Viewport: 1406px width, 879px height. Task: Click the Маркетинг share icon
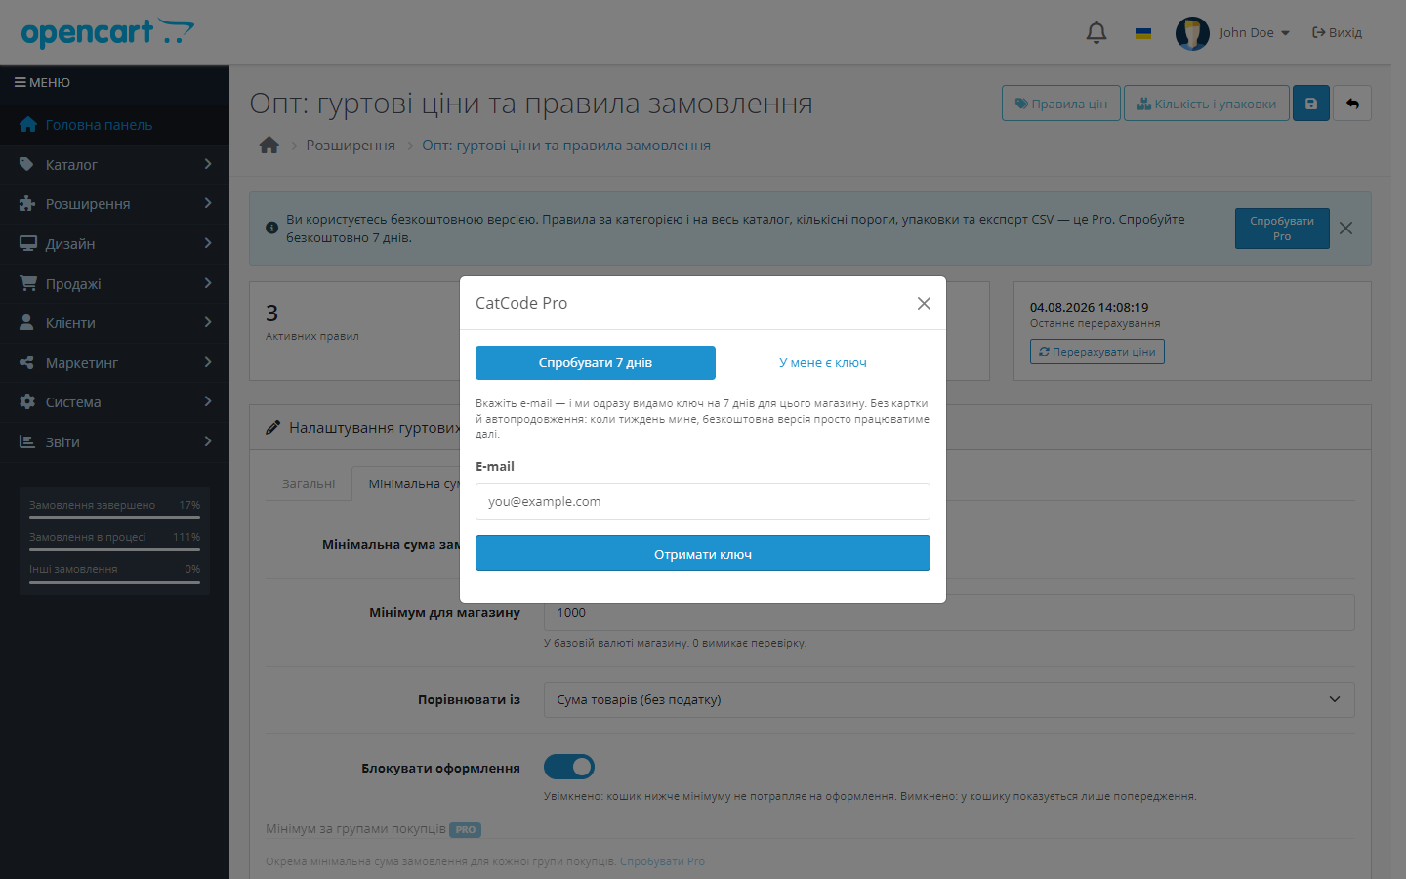pos(27,363)
